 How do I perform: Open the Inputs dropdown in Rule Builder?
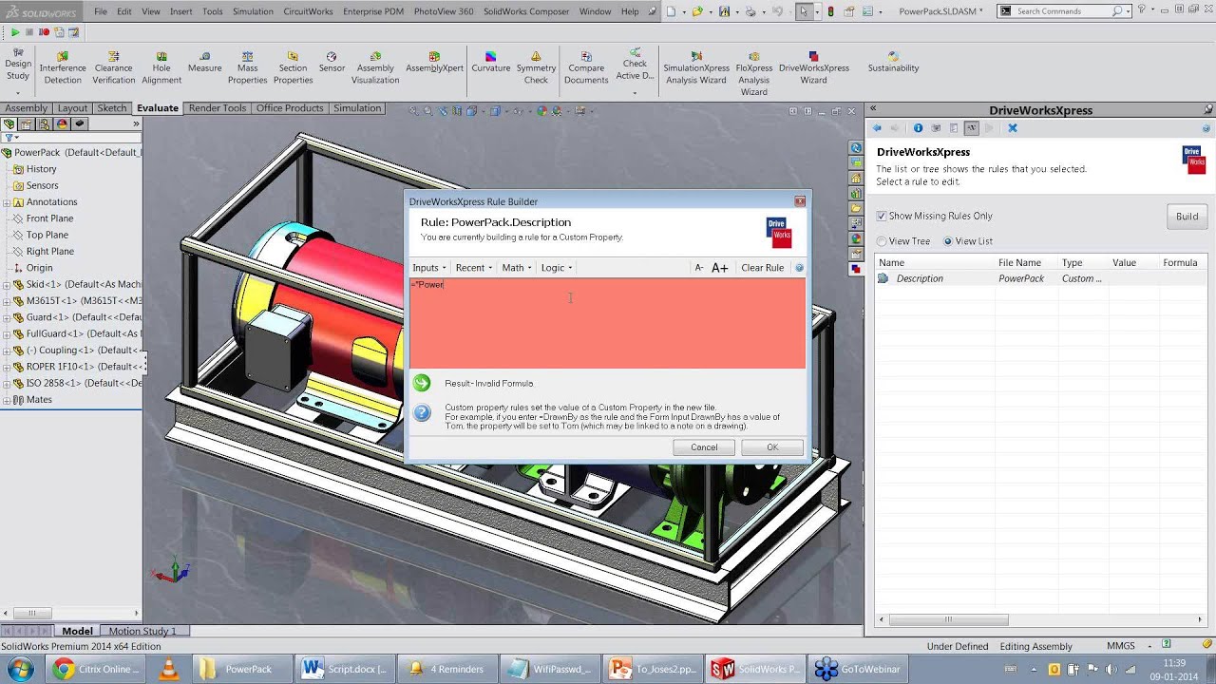click(429, 268)
